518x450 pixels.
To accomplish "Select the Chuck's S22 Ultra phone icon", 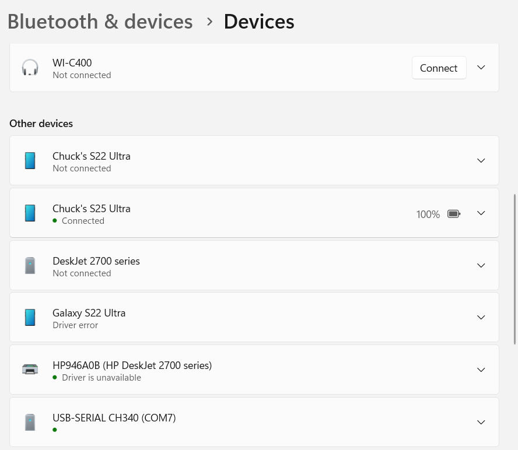I will point(30,160).
